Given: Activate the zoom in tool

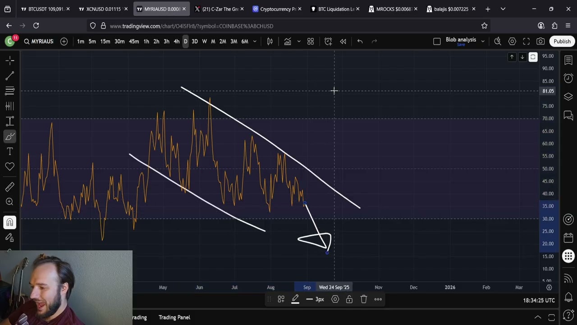Looking at the screenshot, I should (10, 202).
